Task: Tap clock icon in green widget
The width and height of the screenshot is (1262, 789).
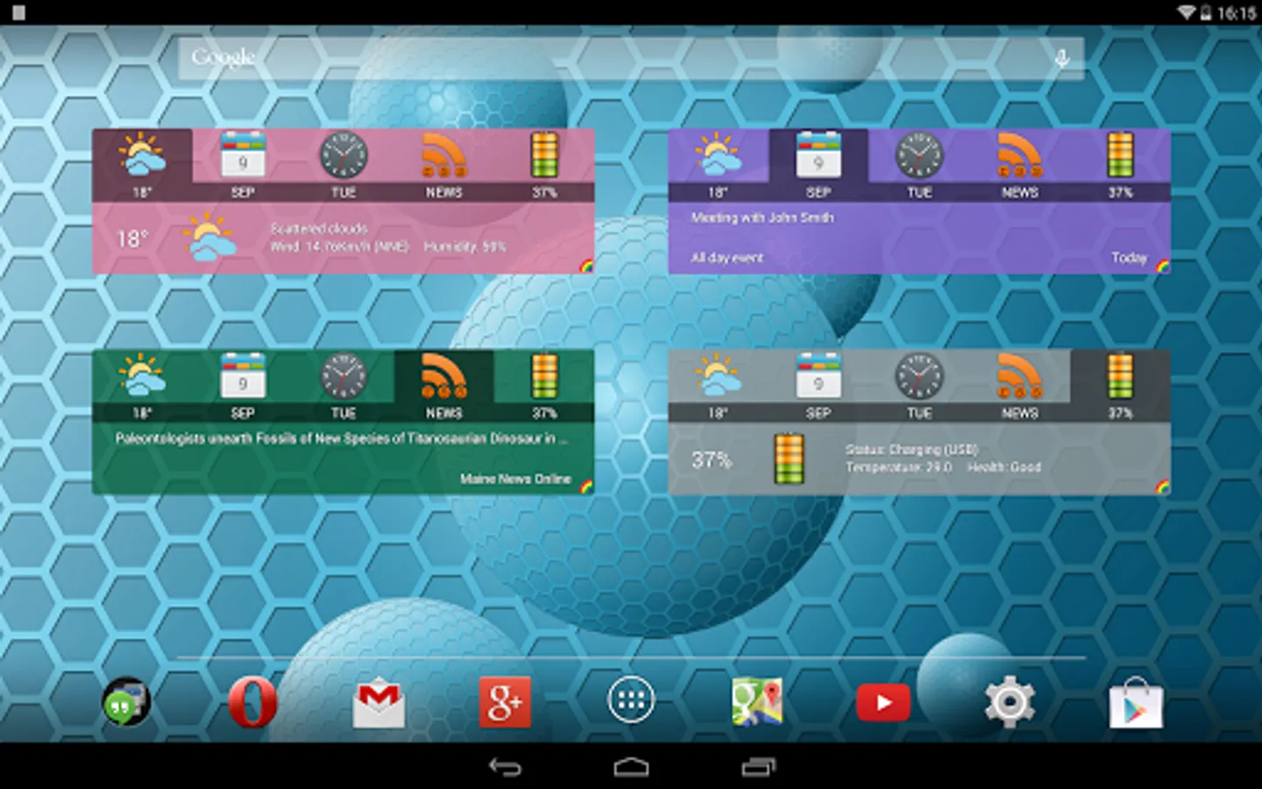Action: click(x=344, y=376)
